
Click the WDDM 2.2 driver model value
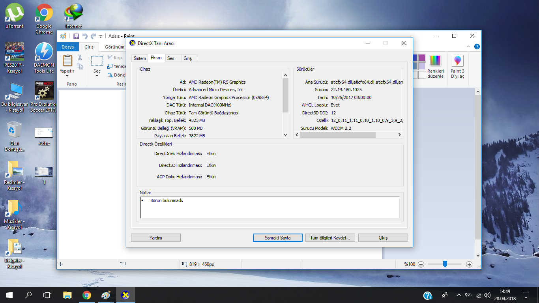click(341, 128)
